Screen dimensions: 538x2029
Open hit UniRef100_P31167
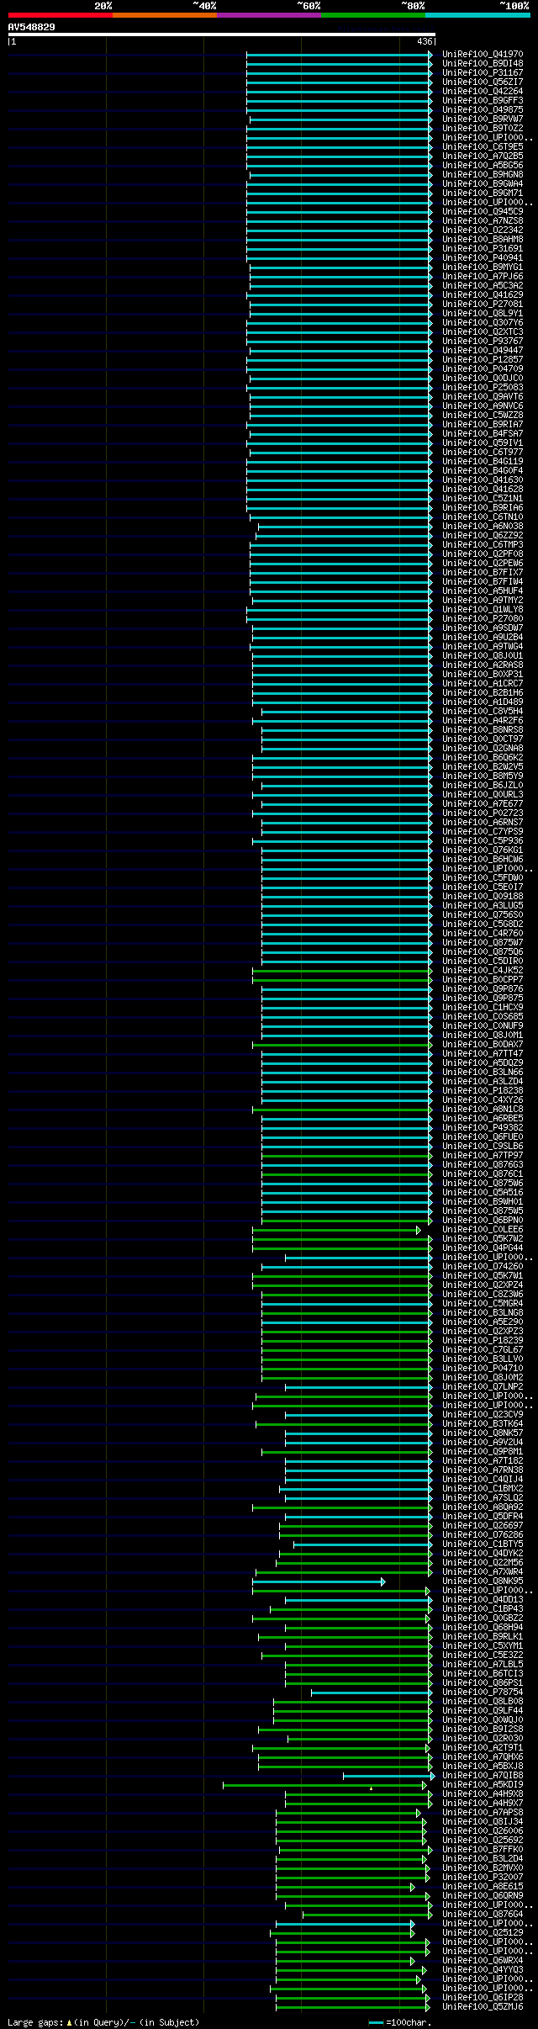tap(483, 73)
